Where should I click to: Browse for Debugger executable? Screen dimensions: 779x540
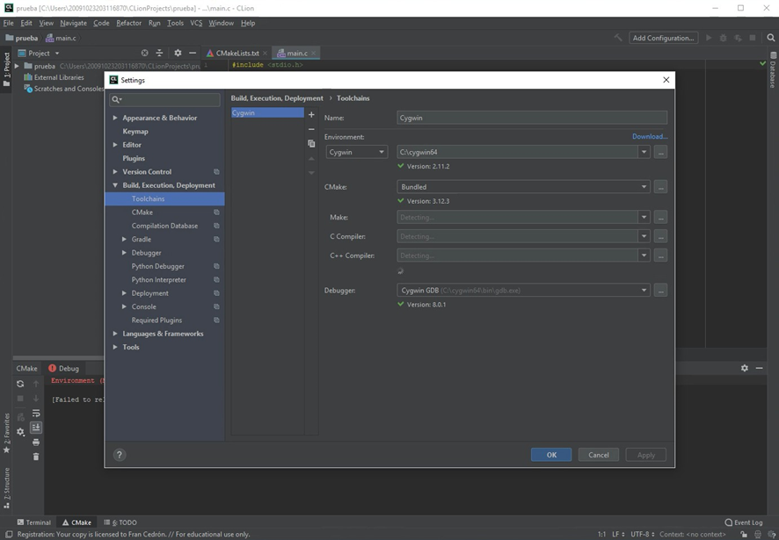[660, 291]
